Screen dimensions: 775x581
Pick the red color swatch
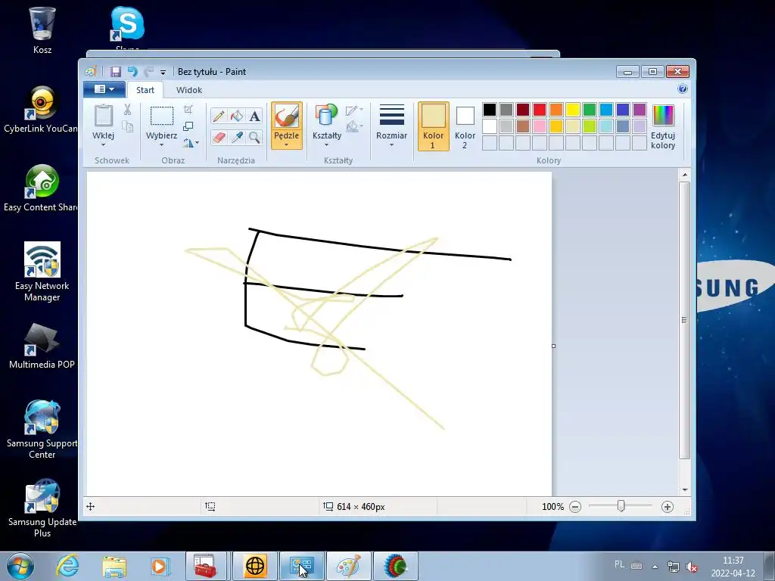(x=539, y=109)
